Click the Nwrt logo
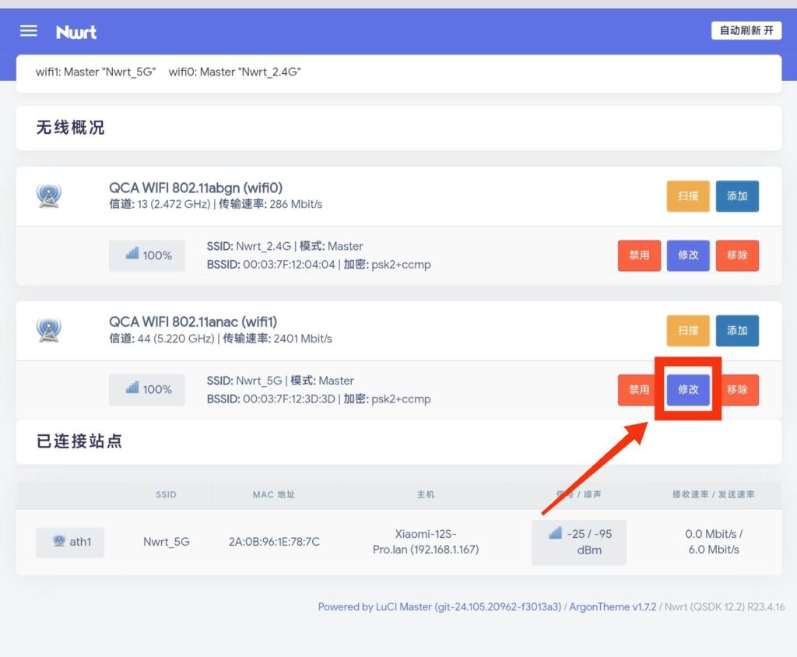Screen dimensions: 797x657 76,32
